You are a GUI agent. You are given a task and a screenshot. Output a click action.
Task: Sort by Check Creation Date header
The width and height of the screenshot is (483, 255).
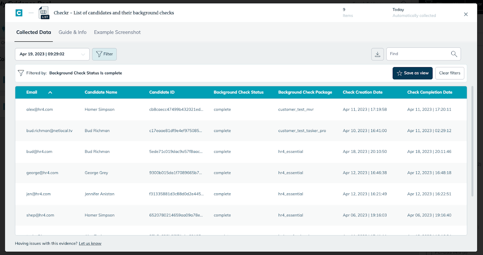click(x=363, y=92)
